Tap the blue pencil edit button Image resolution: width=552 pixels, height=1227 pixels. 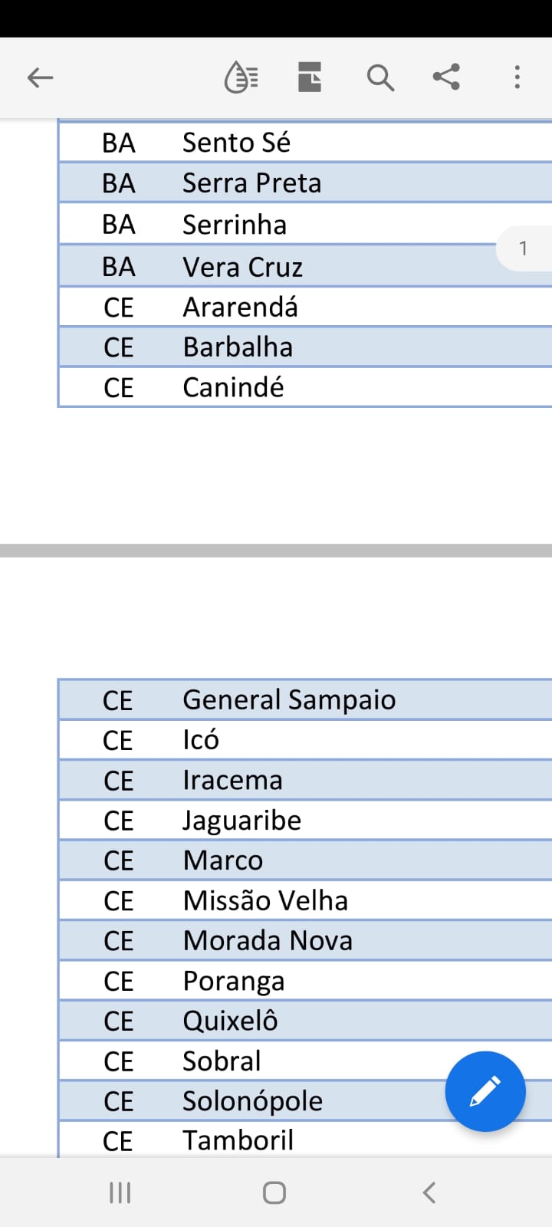tap(485, 1091)
